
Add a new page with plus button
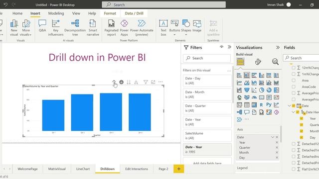(x=178, y=169)
